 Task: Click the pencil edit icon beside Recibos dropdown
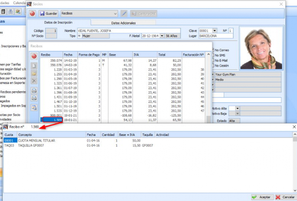click(x=124, y=14)
